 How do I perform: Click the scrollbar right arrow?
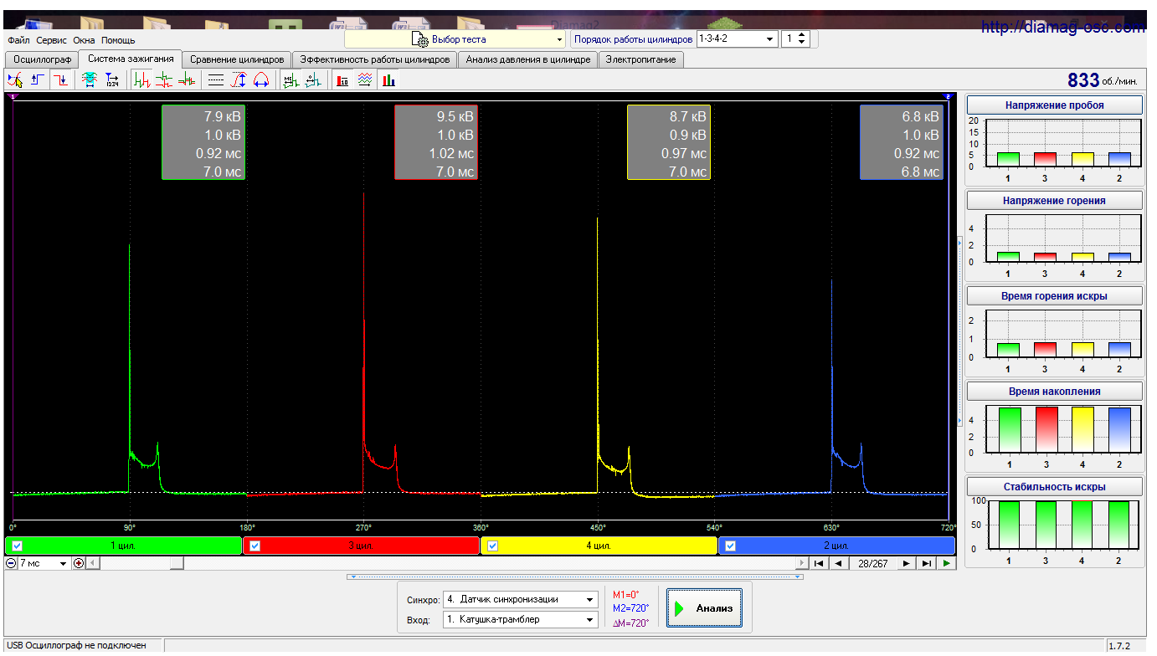coord(803,564)
